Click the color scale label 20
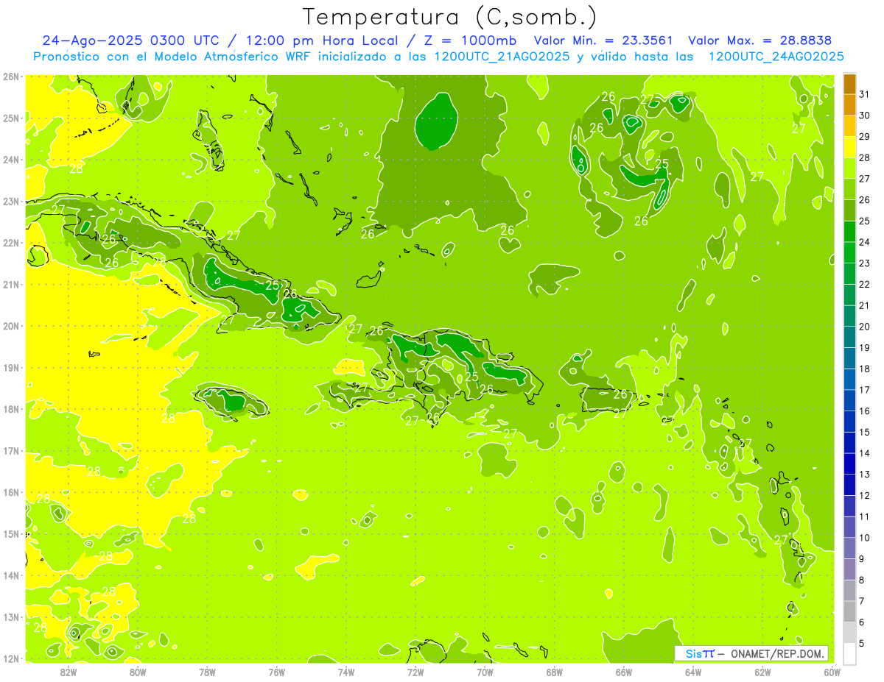 864,327
